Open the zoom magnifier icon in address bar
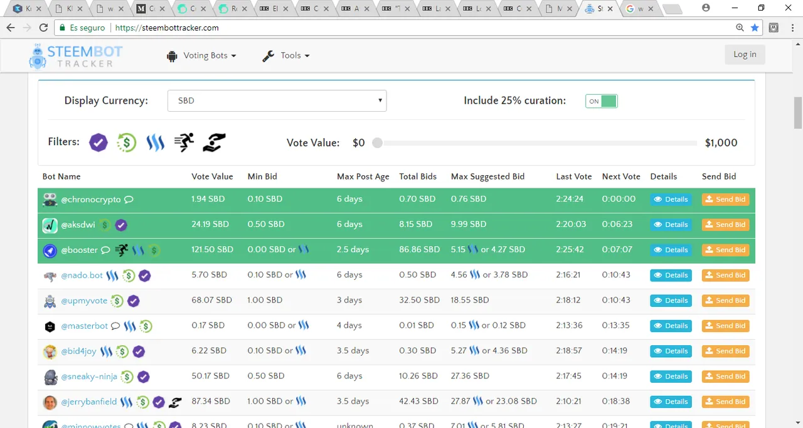Viewport: 803px width, 428px height. (x=740, y=28)
